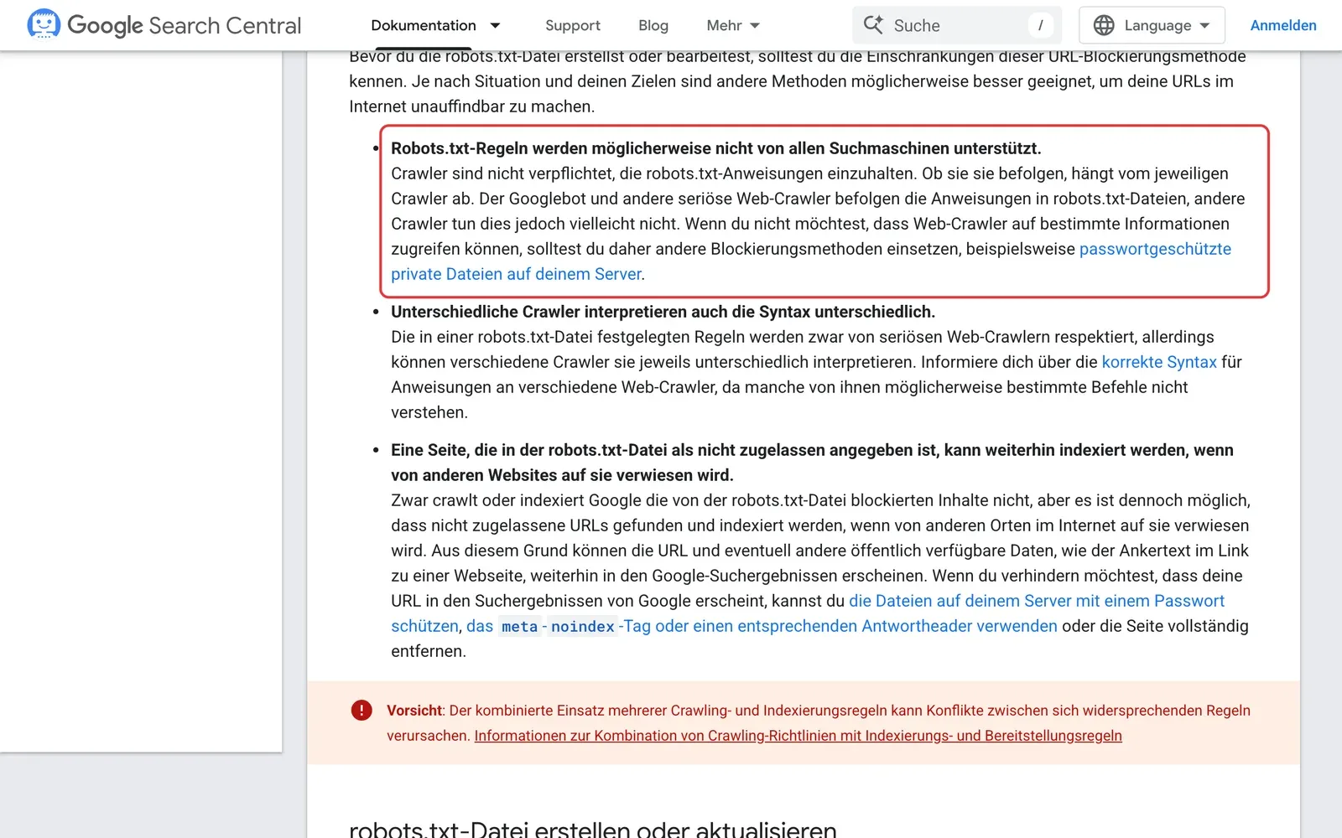The height and width of the screenshot is (838, 1342).
Task: Go to the Support tab
Action: tap(573, 25)
